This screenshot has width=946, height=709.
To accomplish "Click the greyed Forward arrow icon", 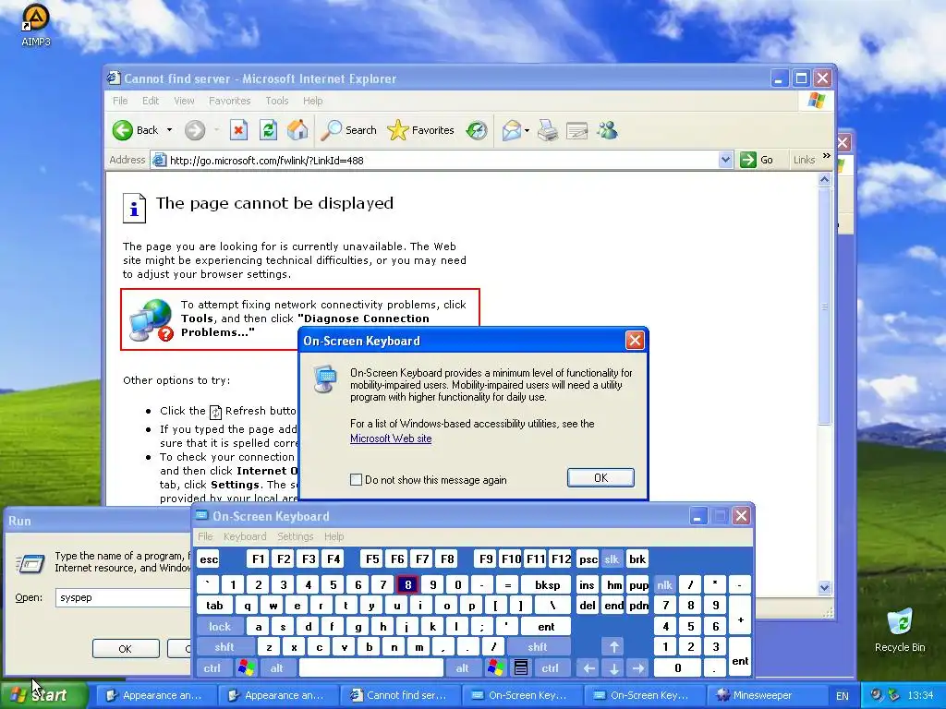I will 195,130.
